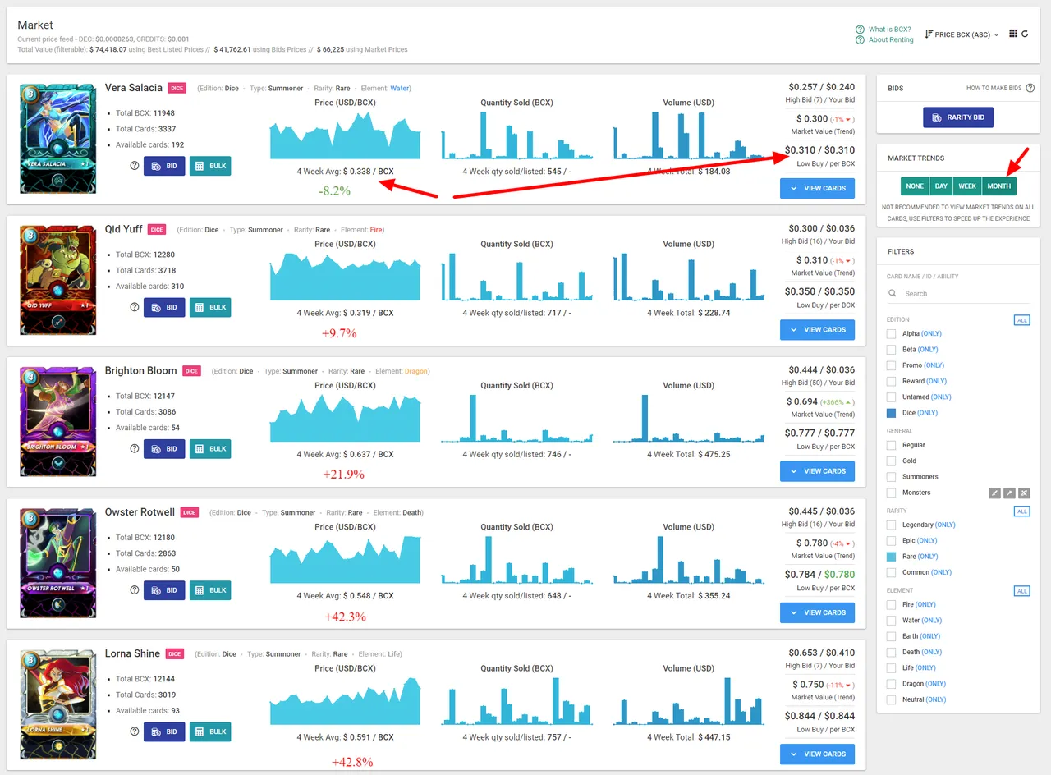This screenshot has width=1051, height=775.
Task: Toggle the Legendary rarity checkbox
Action: tap(892, 525)
